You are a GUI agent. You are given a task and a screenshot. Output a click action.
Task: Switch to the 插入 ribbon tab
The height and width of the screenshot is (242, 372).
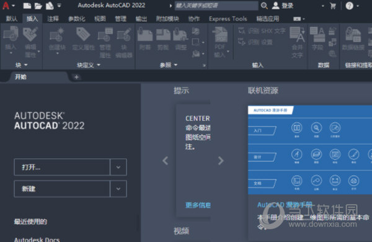coord(32,19)
